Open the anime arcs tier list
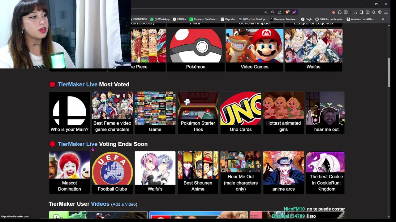The image size is (396, 222). [x=283, y=172]
